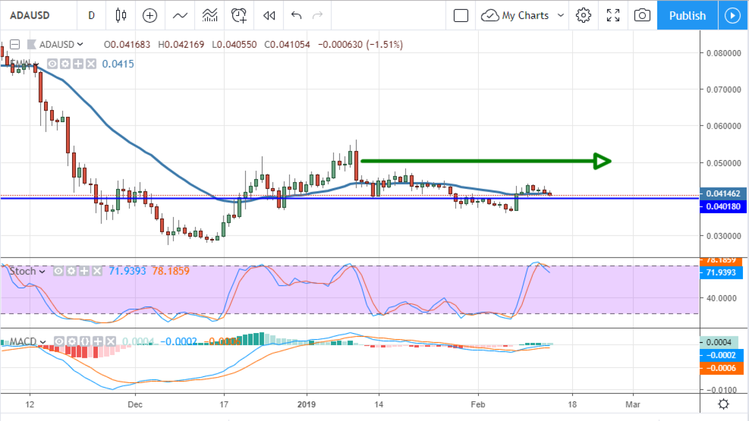Toggle Stoch indicator visibility
The image size is (749, 421).
tap(58, 271)
